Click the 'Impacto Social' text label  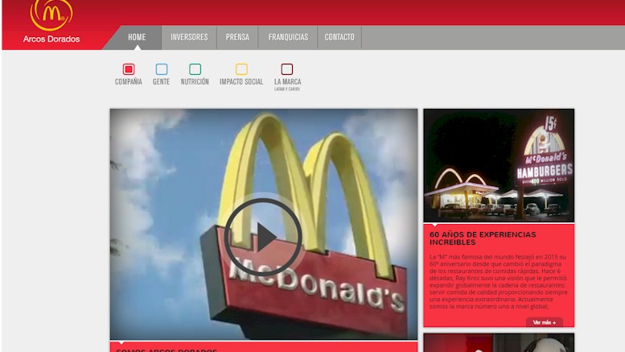(x=241, y=82)
